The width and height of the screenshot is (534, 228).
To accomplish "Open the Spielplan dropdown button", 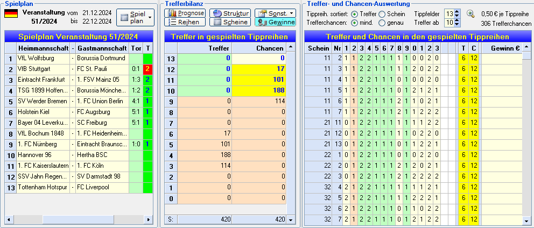I will pos(135,17).
